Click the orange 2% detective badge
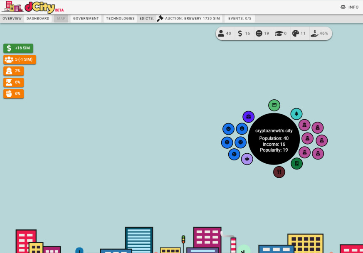 pyautogui.click(x=13, y=71)
